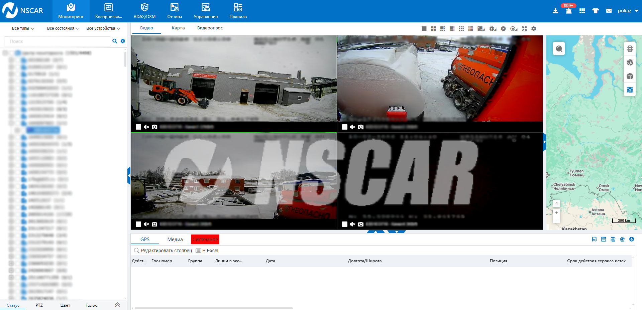The height and width of the screenshot is (310, 642).
Task: Toggle mute on the black video pane
Action: coord(353,224)
